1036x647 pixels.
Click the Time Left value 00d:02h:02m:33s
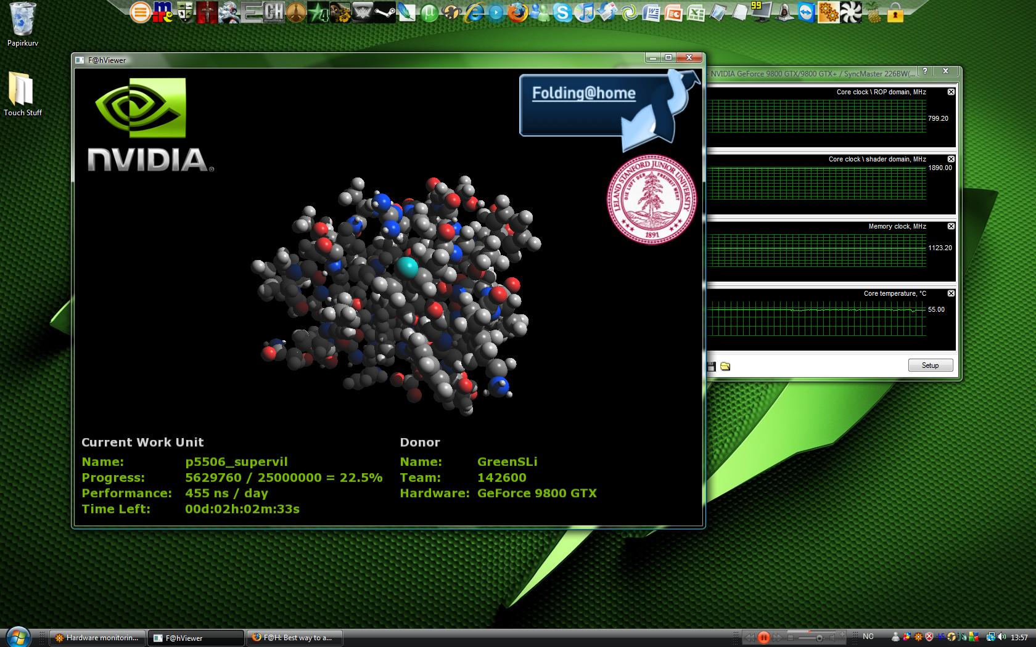242,509
